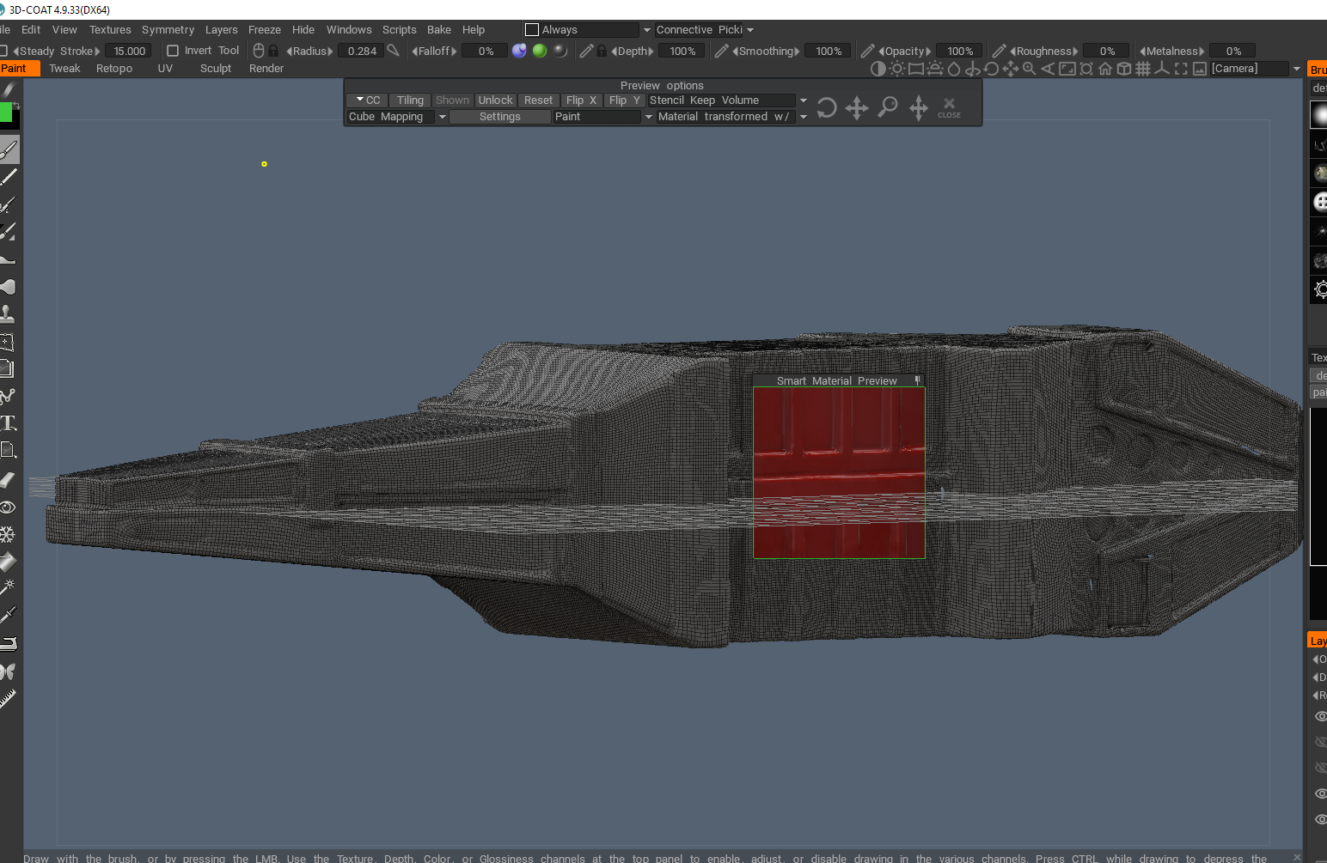
Task: Switch to the UV room tab
Action: tap(165, 69)
